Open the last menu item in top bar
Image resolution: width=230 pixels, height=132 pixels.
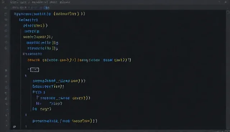65,3
